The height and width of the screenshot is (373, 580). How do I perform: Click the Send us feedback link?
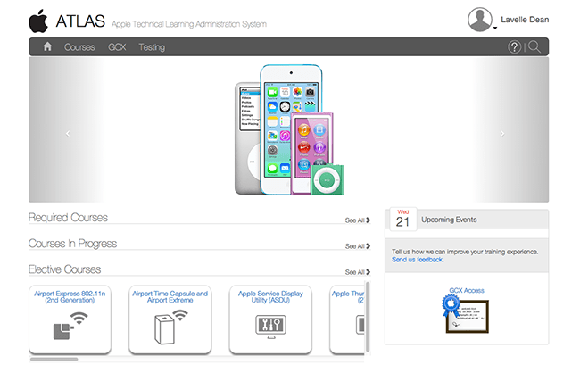tap(418, 260)
